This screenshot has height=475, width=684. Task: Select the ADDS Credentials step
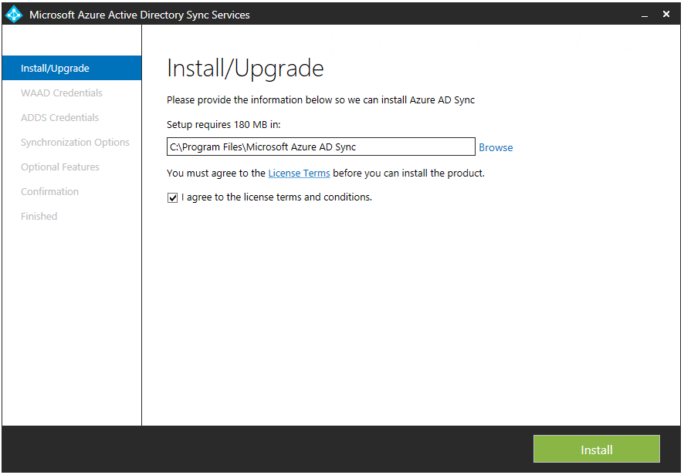(59, 118)
